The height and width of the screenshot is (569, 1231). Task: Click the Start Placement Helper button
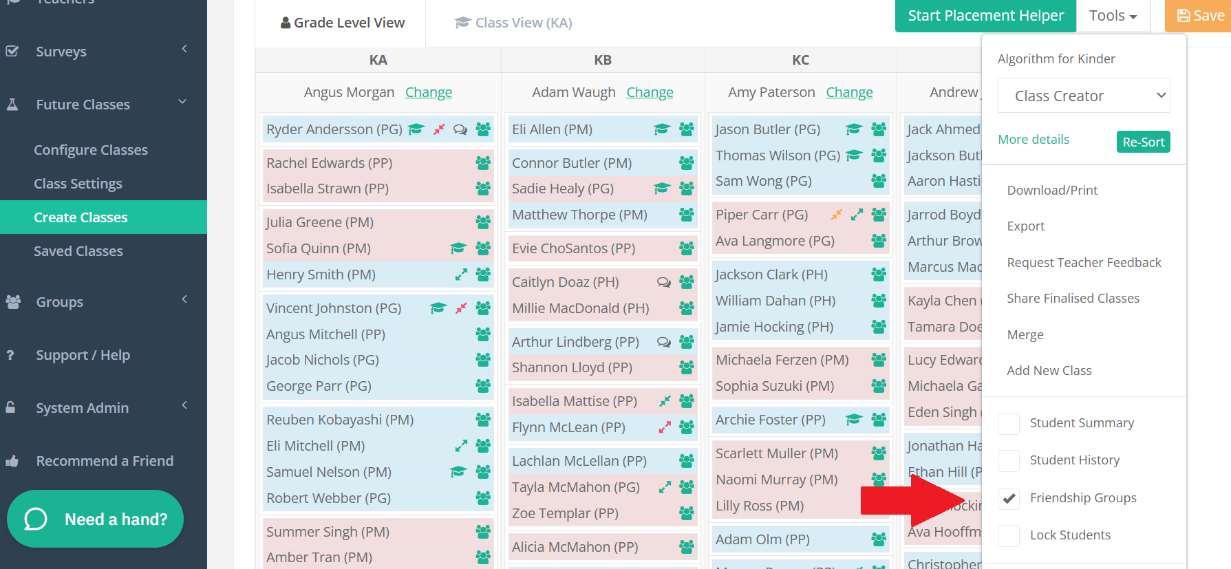pyautogui.click(x=985, y=16)
